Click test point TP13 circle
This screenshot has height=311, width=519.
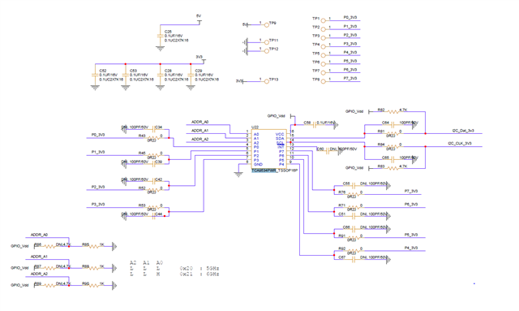[x=267, y=81]
